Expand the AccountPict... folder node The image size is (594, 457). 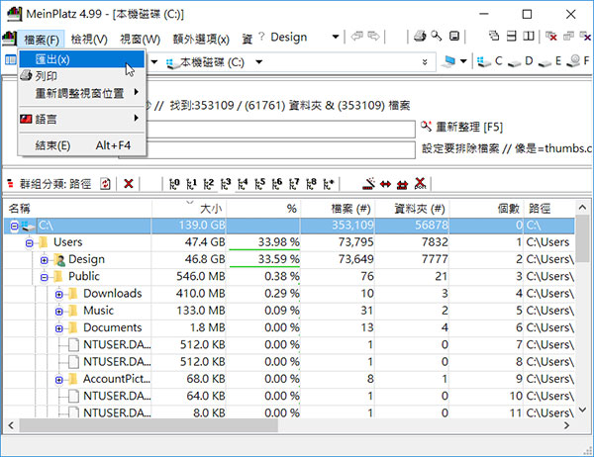(59, 380)
